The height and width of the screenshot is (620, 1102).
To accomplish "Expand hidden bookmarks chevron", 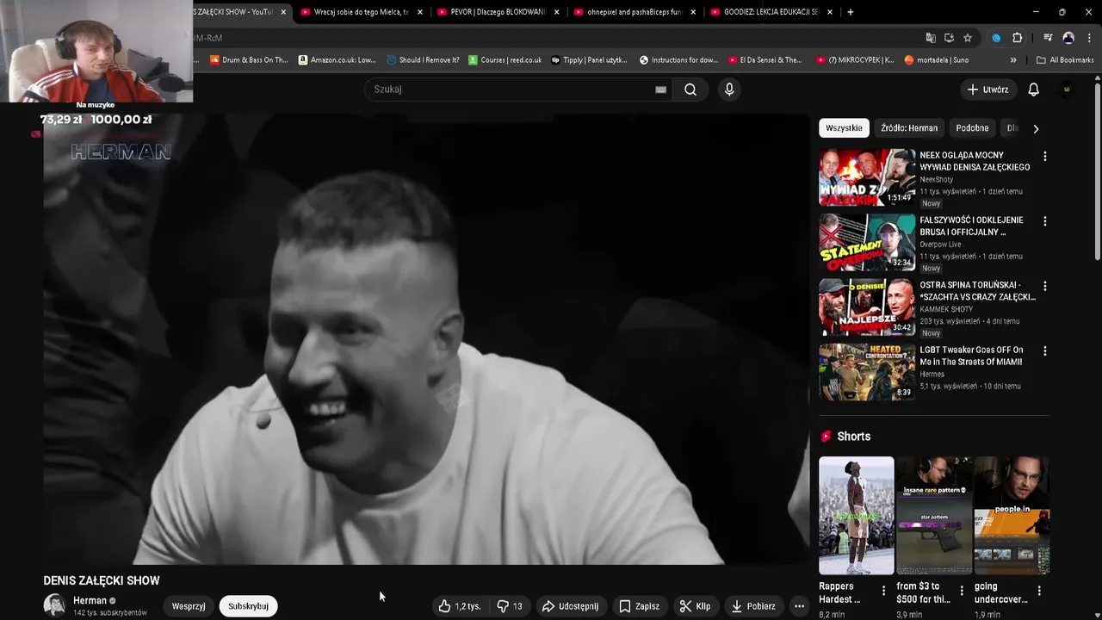I will [1013, 60].
